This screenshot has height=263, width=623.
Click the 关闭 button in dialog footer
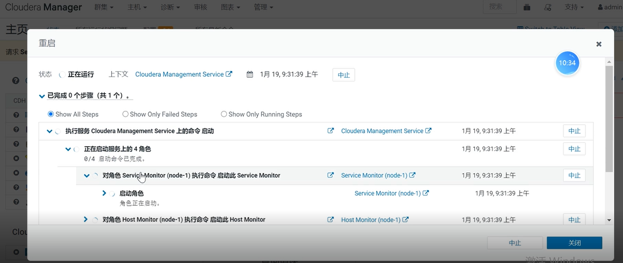pyautogui.click(x=575, y=243)
